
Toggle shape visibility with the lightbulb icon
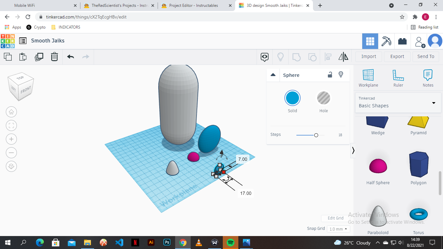[x=341, y=75]
